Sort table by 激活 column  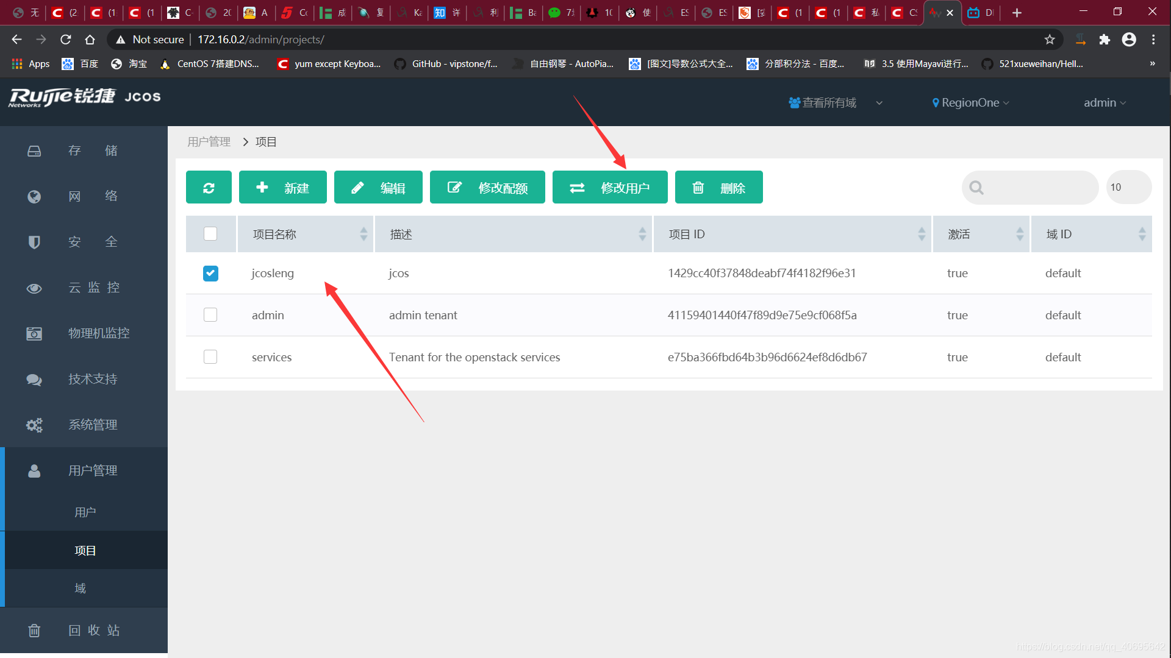click(x=981, y=234)
